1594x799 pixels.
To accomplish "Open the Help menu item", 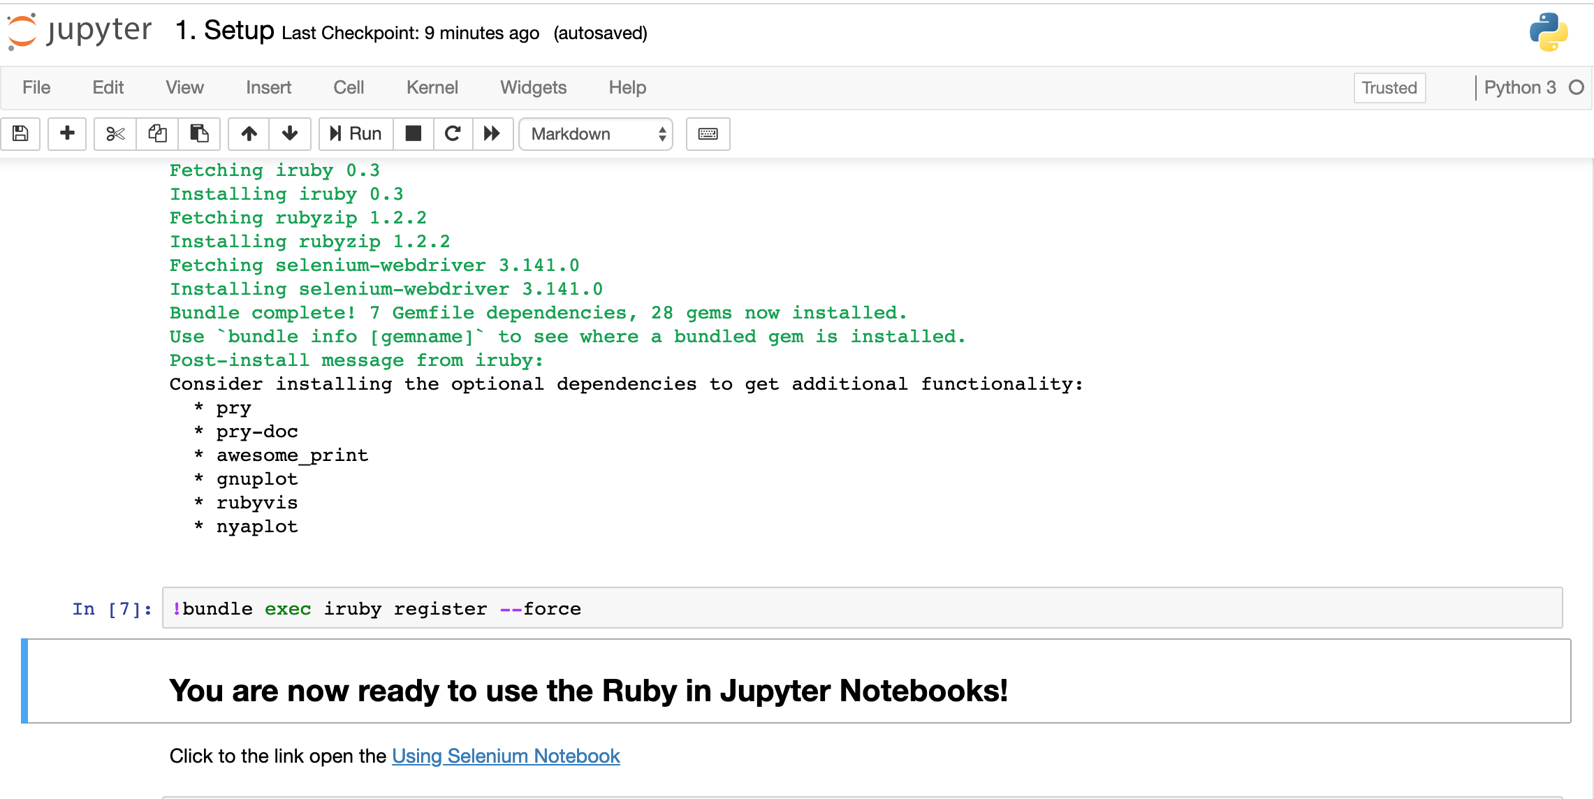I will point(629,87).
